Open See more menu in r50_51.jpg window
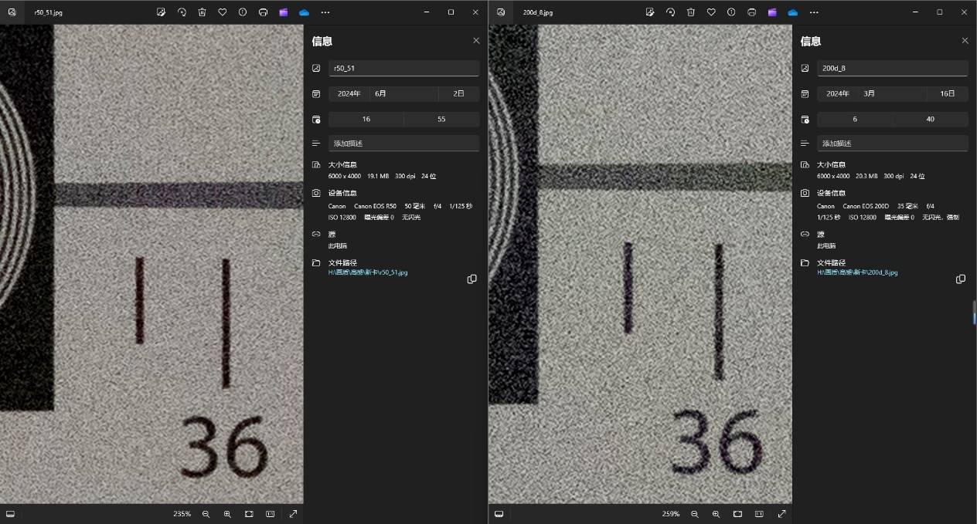The width and height of the screenshot is (977, 524). (325, 12)
